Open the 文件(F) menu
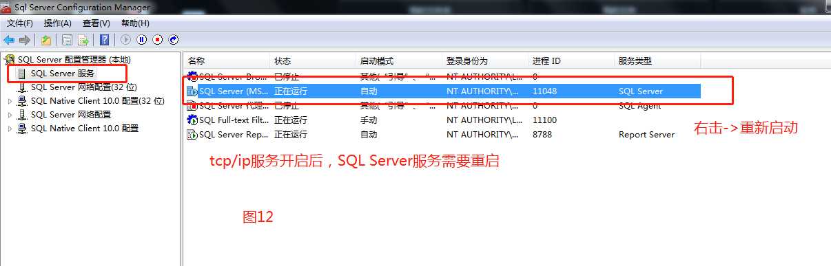Viewport: 831px width, 266px height. [x=20, y=23]
